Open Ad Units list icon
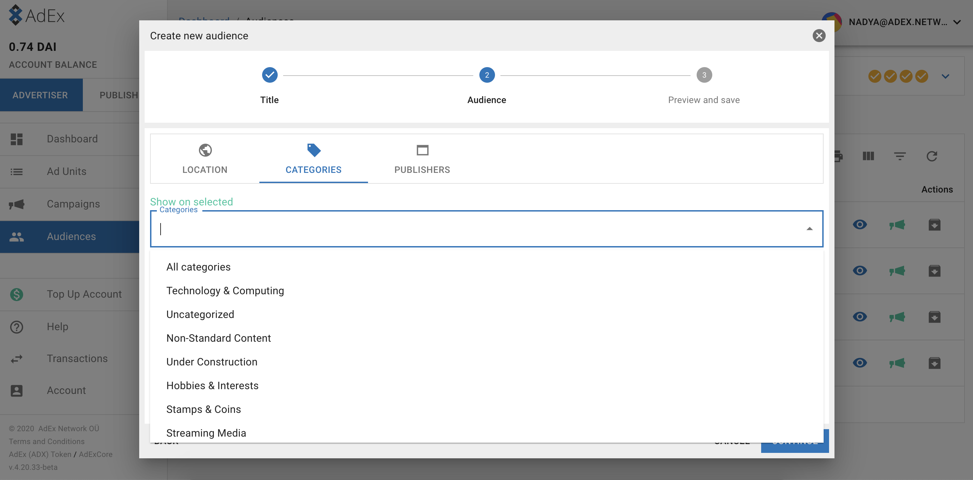Screen dimensions: 973x480 [x=17, y=172]
